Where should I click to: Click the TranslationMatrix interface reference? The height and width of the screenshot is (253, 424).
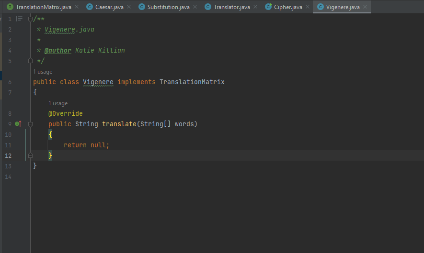point(192,82)
